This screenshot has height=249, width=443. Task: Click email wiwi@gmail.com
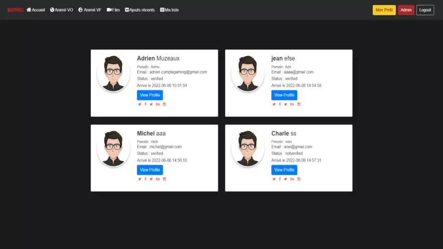click(298, 147)
